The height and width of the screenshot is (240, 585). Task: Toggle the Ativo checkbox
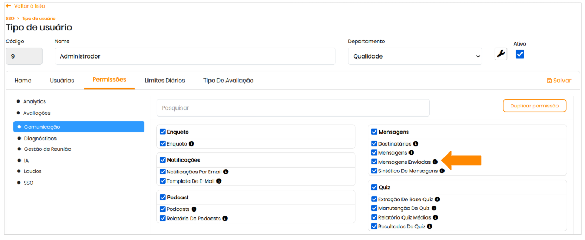point(520,54)
